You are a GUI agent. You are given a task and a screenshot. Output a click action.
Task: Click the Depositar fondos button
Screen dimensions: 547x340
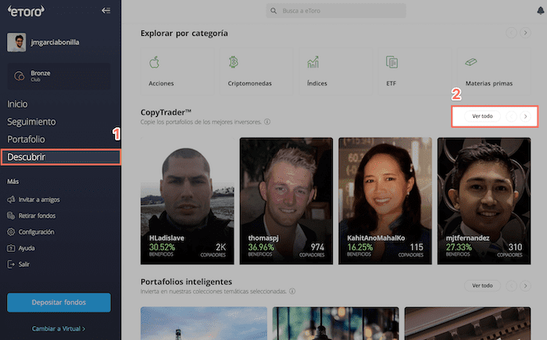(x=59, y=303)
